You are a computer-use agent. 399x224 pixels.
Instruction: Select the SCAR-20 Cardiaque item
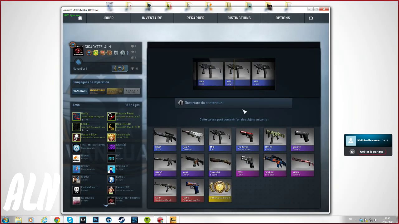[x=275, y=165]
